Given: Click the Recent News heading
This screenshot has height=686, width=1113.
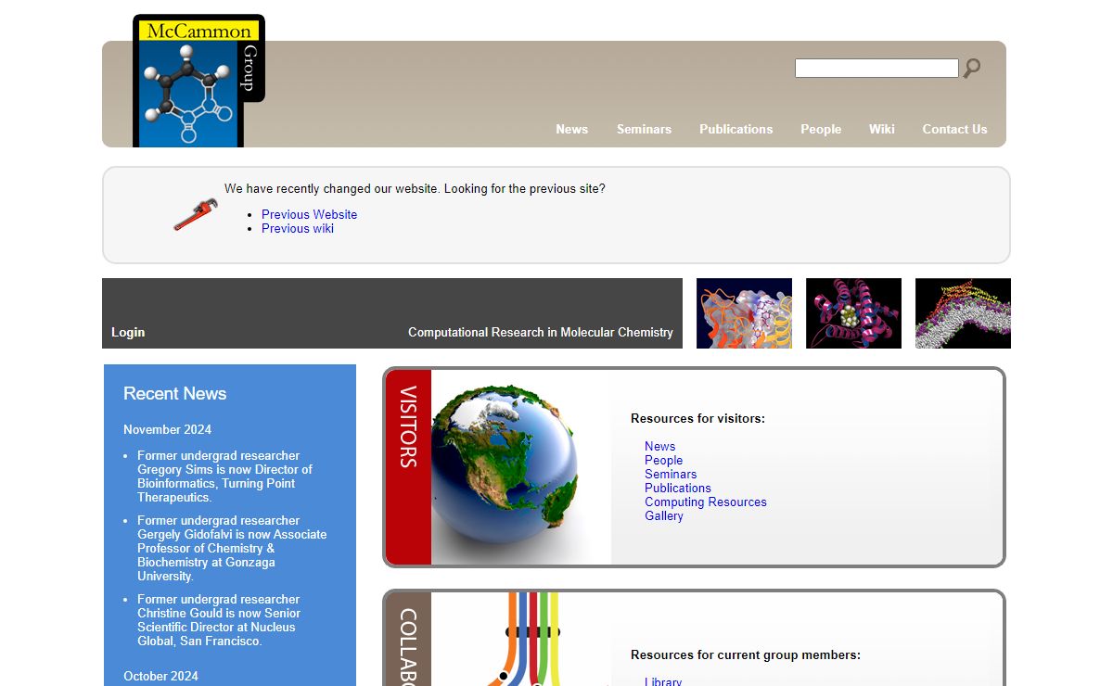Looking at the screenshot, I should point(175,393).
